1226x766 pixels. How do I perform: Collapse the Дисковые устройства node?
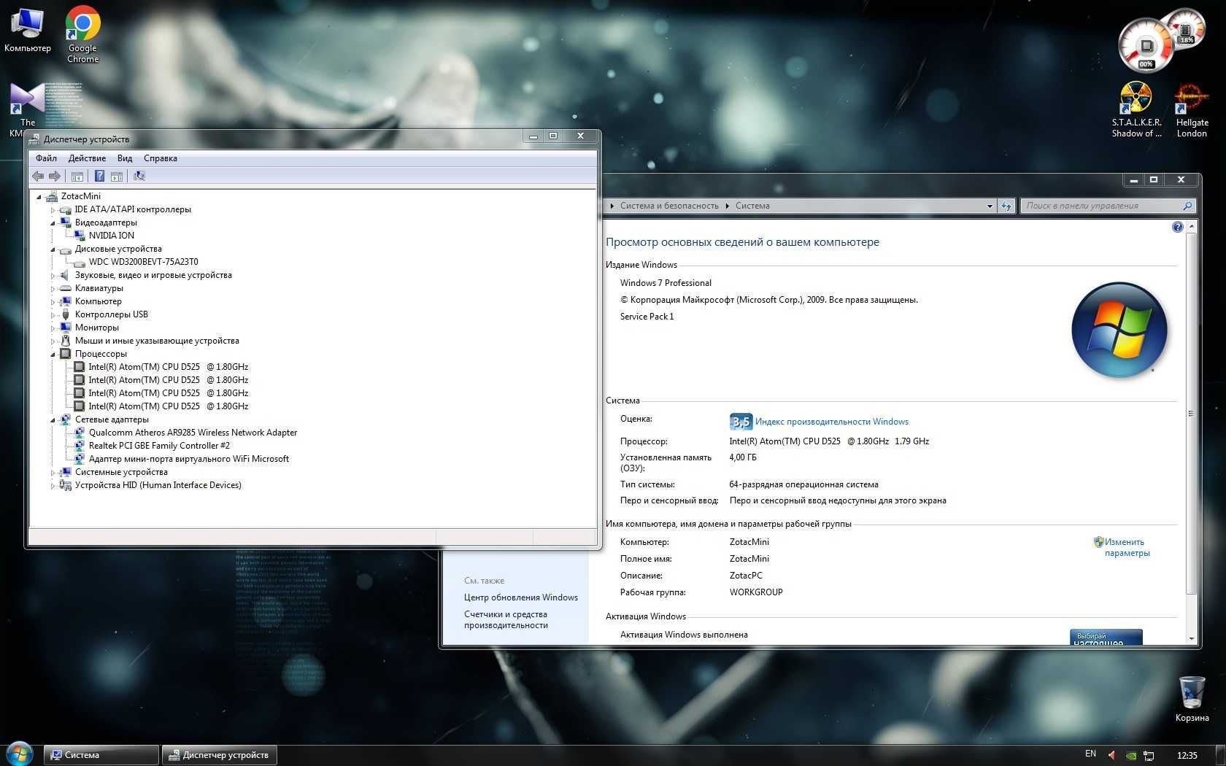pyautogui.click(x=53, y=249)
